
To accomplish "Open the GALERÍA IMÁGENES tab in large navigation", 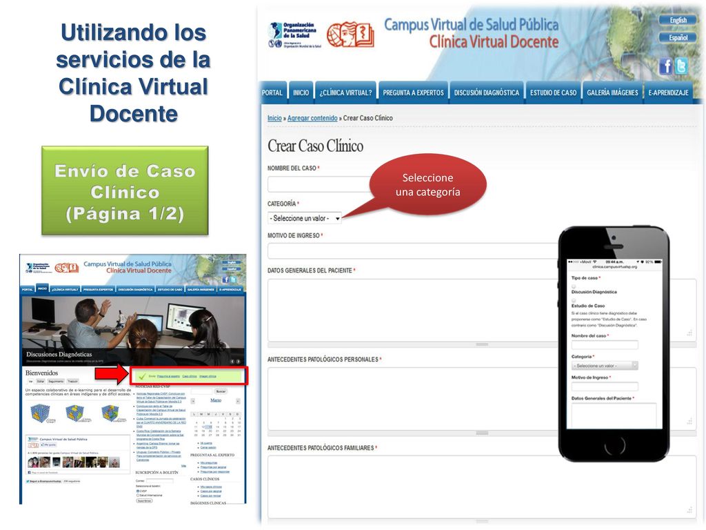I will (612, 92).
